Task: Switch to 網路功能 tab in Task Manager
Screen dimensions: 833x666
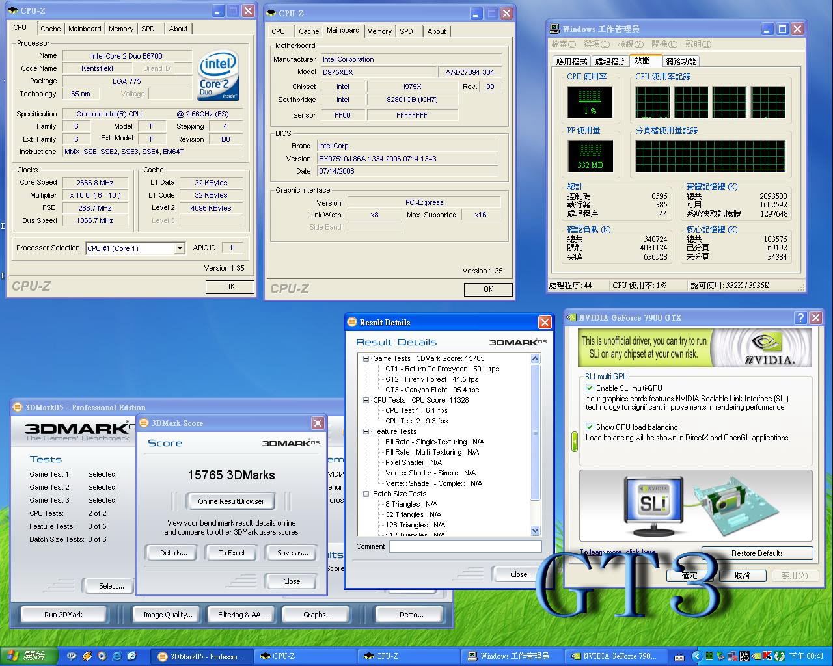Action: [x=681, y=61]
